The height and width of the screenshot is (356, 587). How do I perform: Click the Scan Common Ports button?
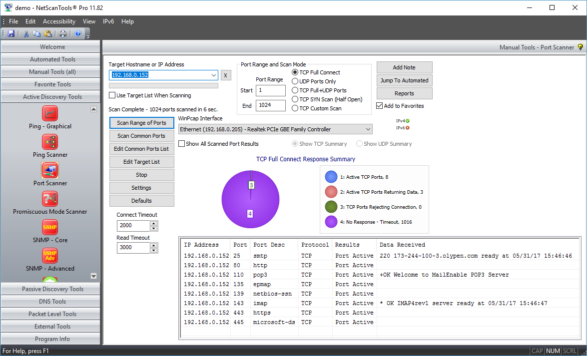point(141,136)
